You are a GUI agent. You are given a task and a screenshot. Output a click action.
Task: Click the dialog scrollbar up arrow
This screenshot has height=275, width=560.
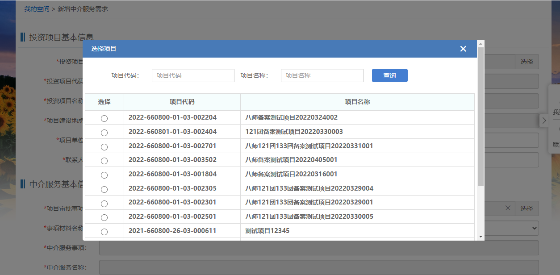click(x=481, y=44)
